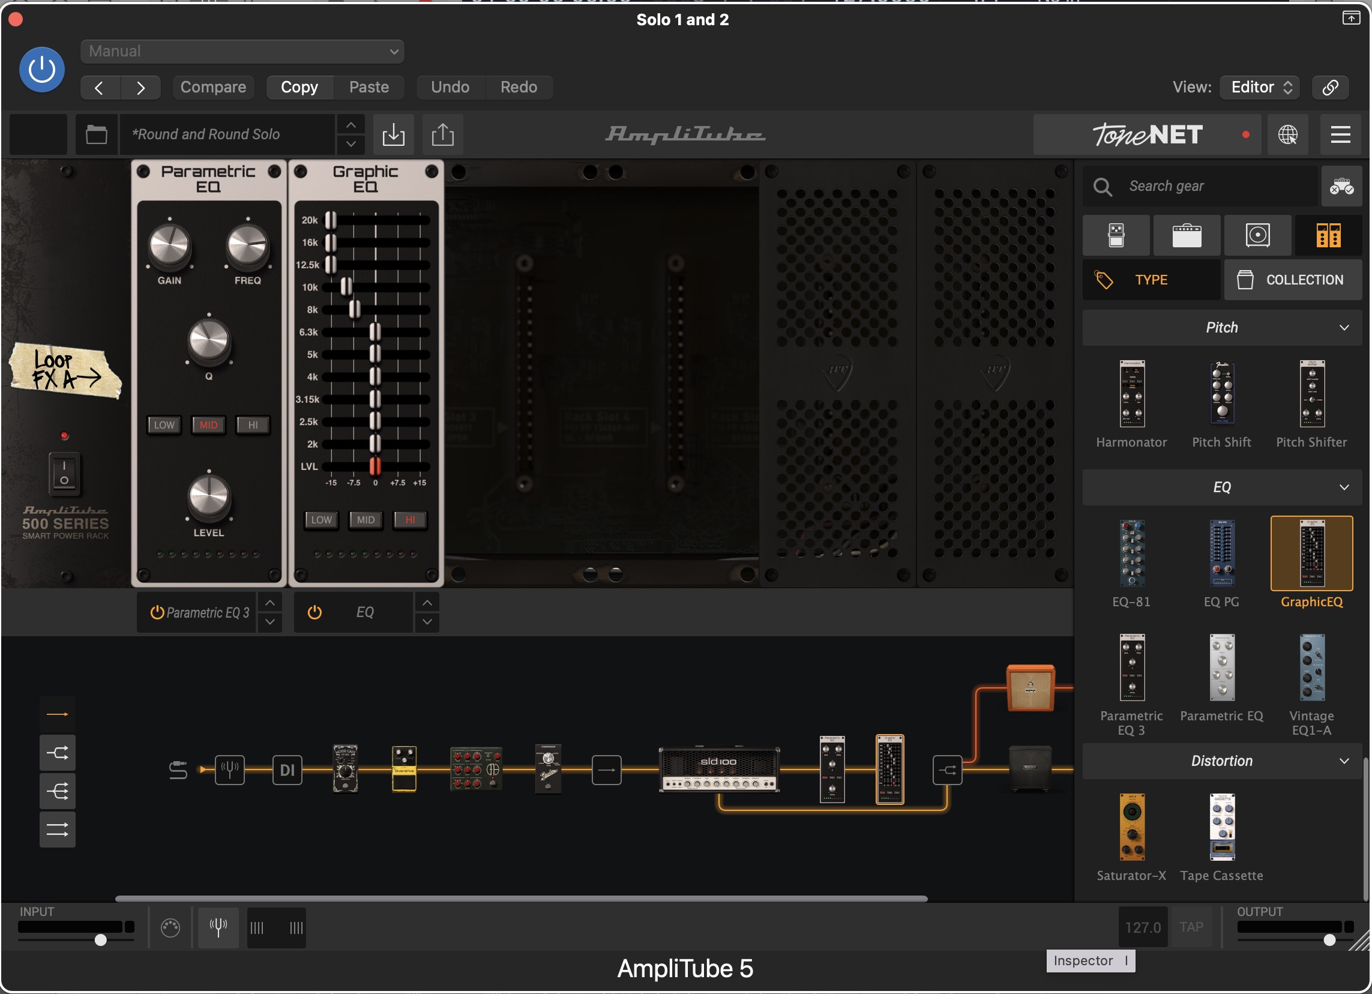Choose the bottom parallel lines routing
This screenshot has height=994, width=1372.
(x=58, y=830)
